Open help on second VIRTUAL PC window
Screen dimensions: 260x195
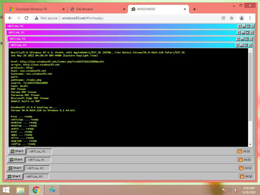tap(239, 33)
